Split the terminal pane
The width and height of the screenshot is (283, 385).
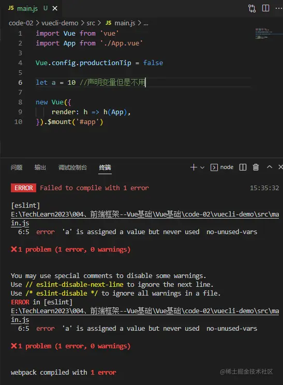[x=243, y=167]
